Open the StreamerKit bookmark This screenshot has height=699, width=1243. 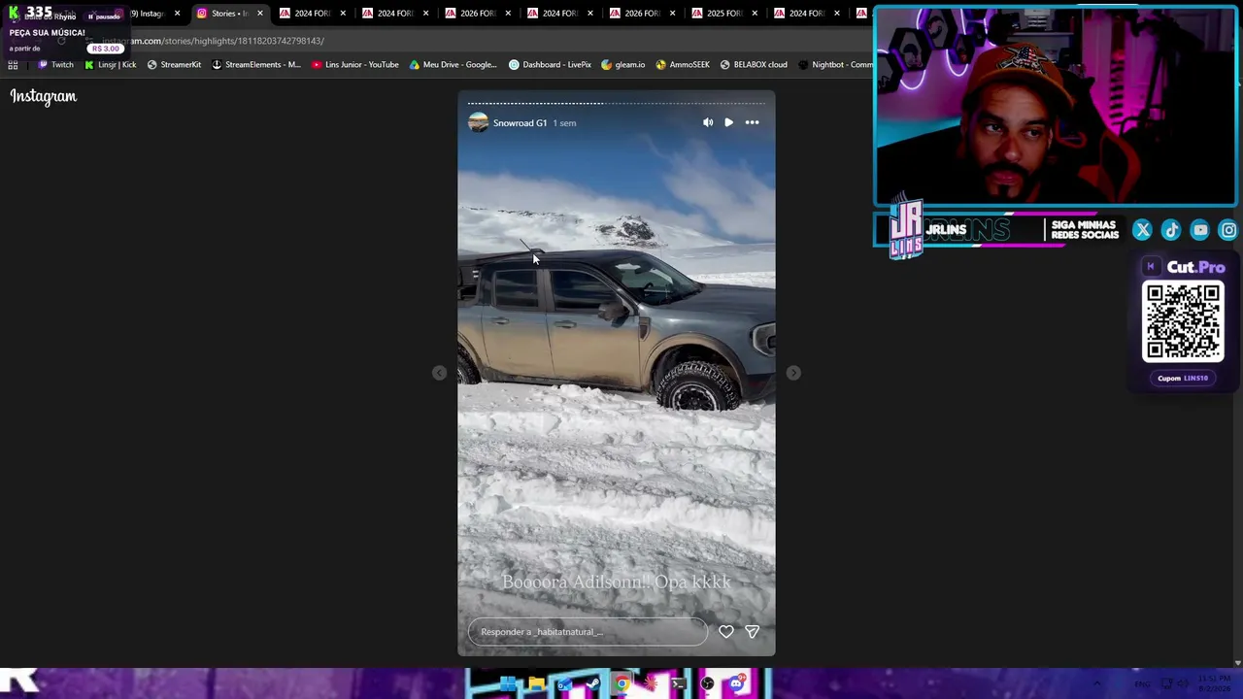click(x=174, y=65)
